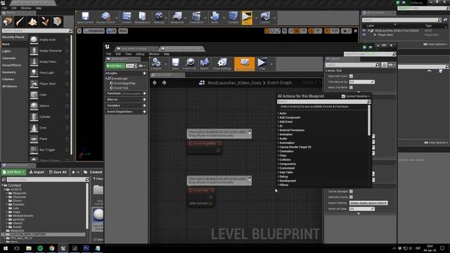Open Spawn Collision handling dropdown

(x=368, y=203)
